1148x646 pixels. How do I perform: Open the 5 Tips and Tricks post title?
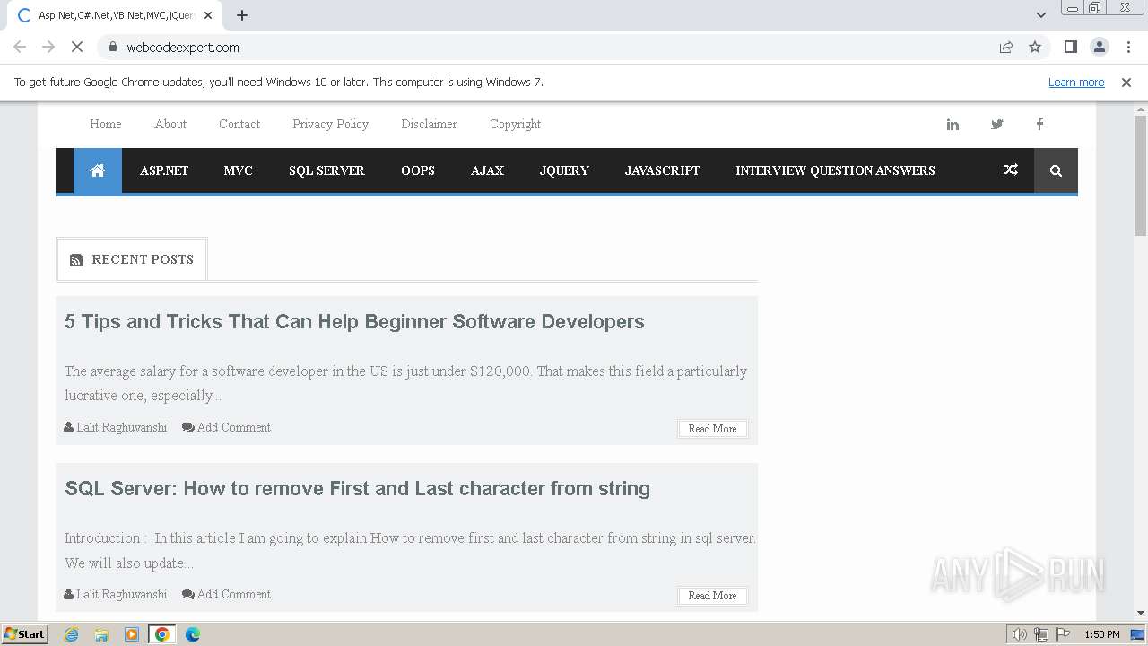click(354, 322)
